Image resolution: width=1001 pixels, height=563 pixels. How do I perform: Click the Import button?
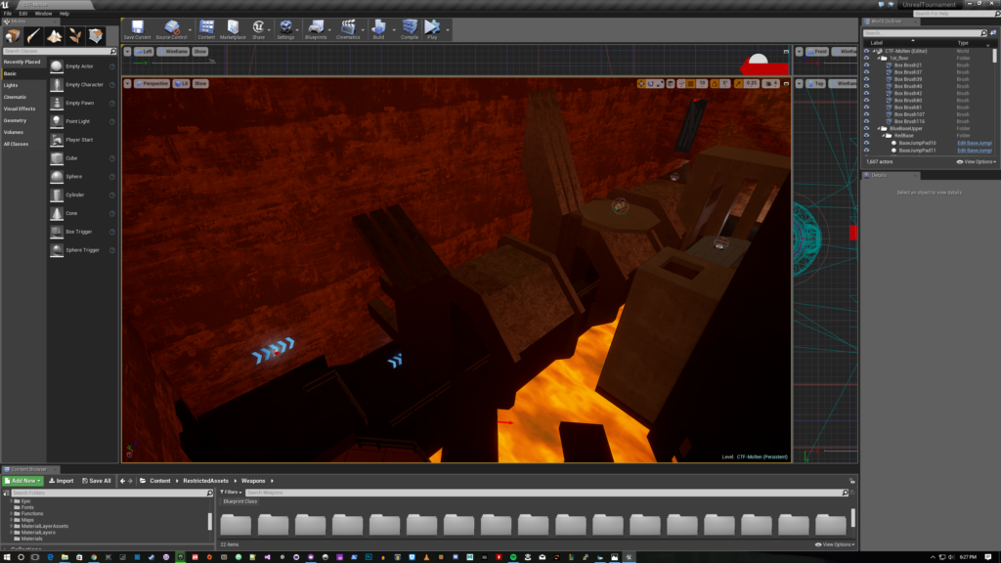62,481
